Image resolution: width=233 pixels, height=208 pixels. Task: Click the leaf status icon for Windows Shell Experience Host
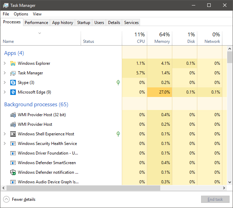(x=118, y=134)
